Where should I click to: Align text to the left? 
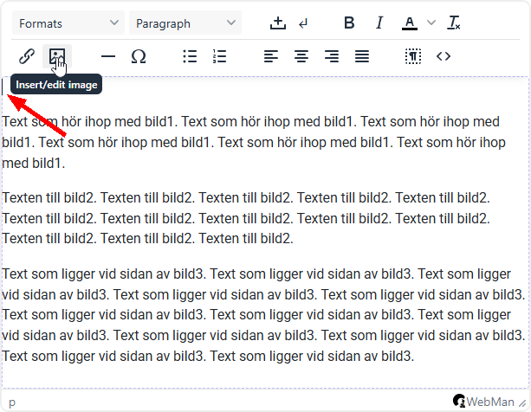pos(271,56)
